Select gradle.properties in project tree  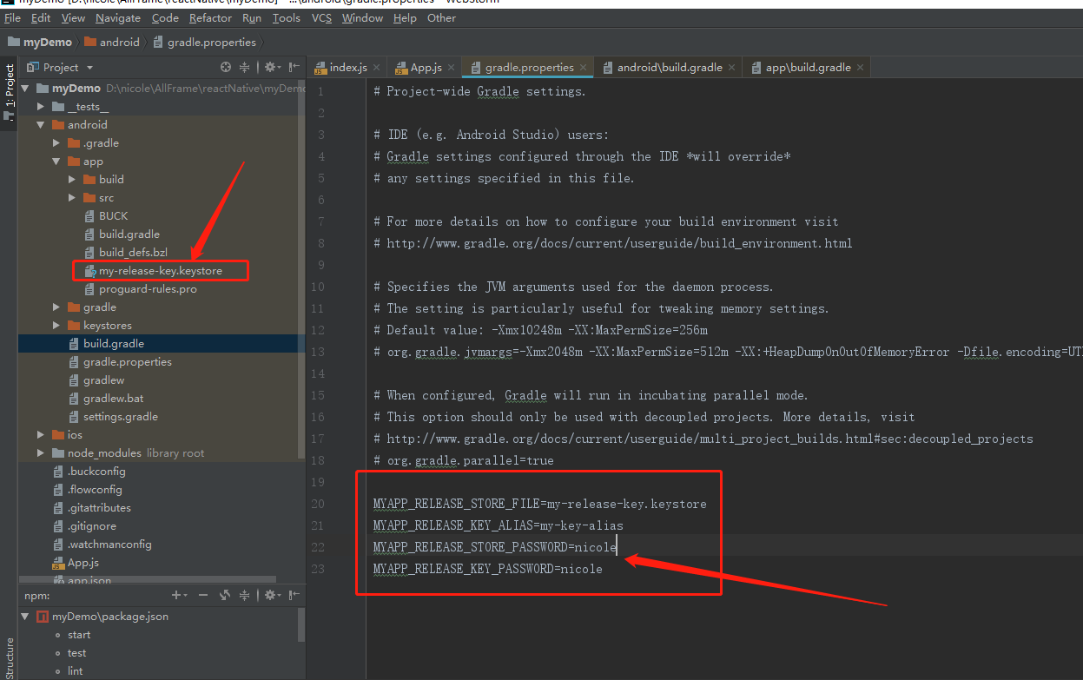click(128, 362)
